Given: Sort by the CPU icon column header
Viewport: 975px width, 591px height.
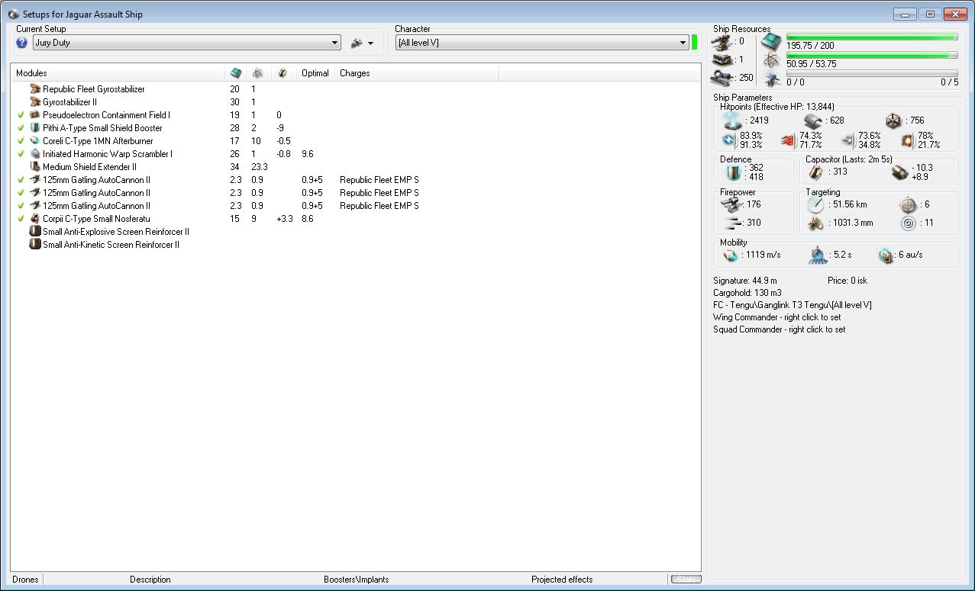Looking at the screenshot, I should click(x=236, y=73).
